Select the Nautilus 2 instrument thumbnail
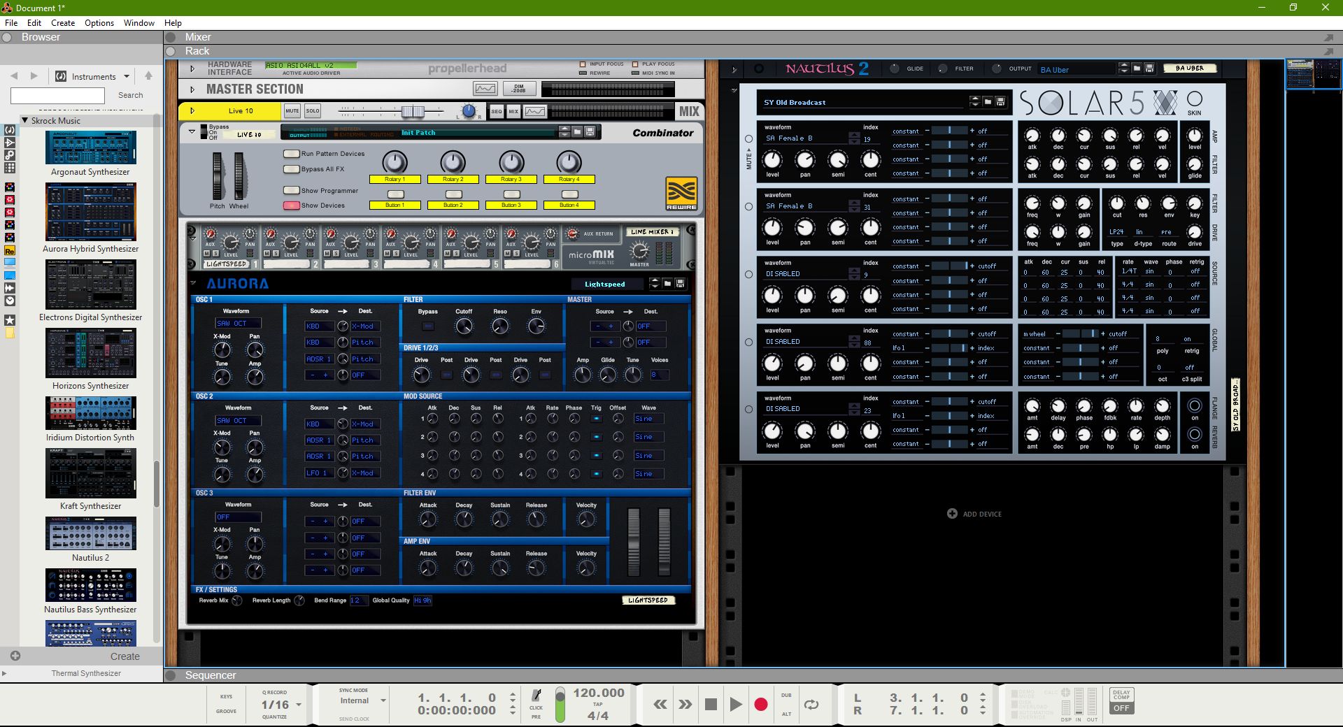Image resolution: width=1343 pixels, height=727 pixels. (91, 533)
